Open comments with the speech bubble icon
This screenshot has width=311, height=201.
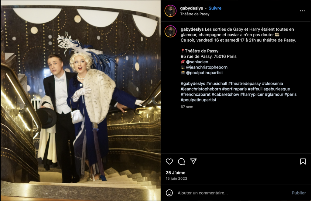[181, 161]
